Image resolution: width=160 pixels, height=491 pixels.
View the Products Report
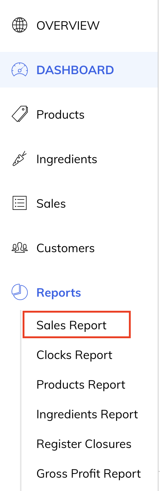pos(81,385)
